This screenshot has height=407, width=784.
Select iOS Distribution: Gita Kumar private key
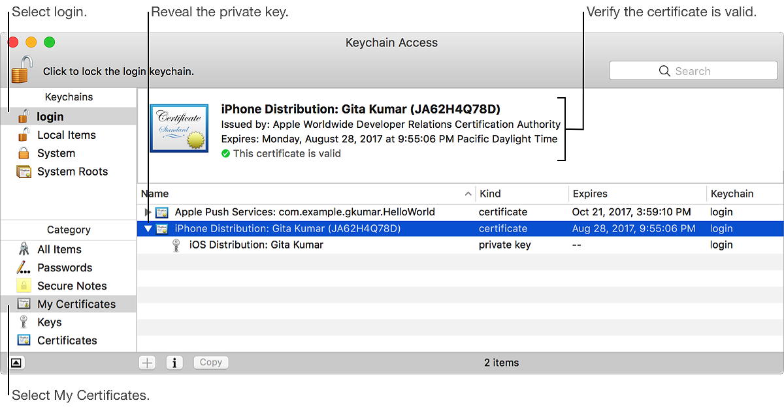tap(461, 245)
